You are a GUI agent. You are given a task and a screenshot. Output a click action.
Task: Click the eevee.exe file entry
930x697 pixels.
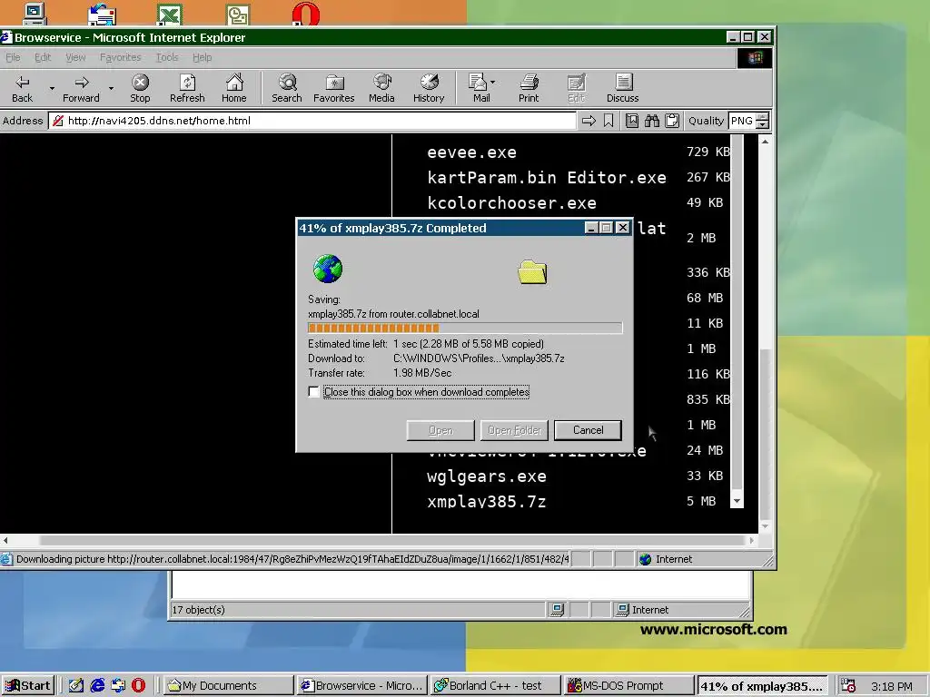[471, 152]
